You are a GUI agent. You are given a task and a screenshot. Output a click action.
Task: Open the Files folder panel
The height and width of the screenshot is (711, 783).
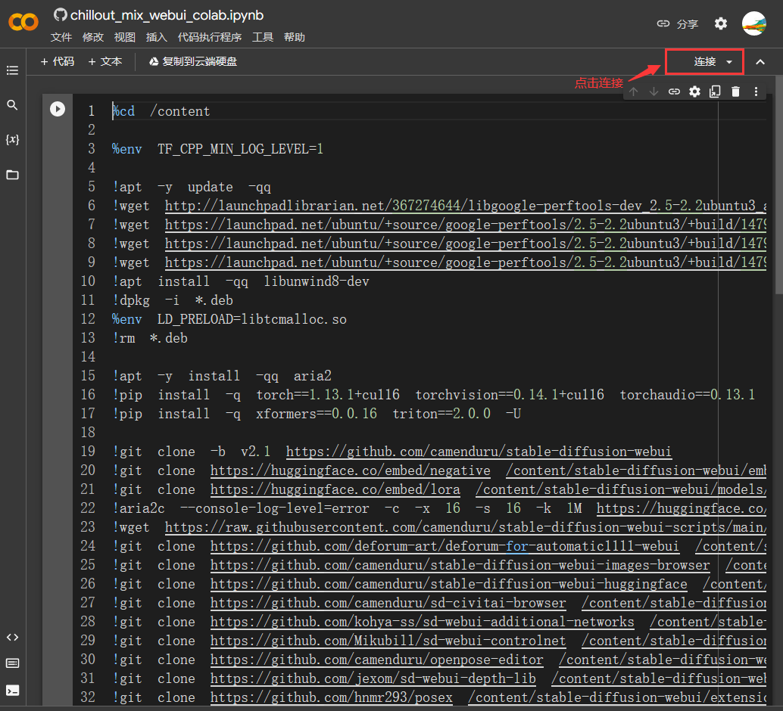coord(12,175)
